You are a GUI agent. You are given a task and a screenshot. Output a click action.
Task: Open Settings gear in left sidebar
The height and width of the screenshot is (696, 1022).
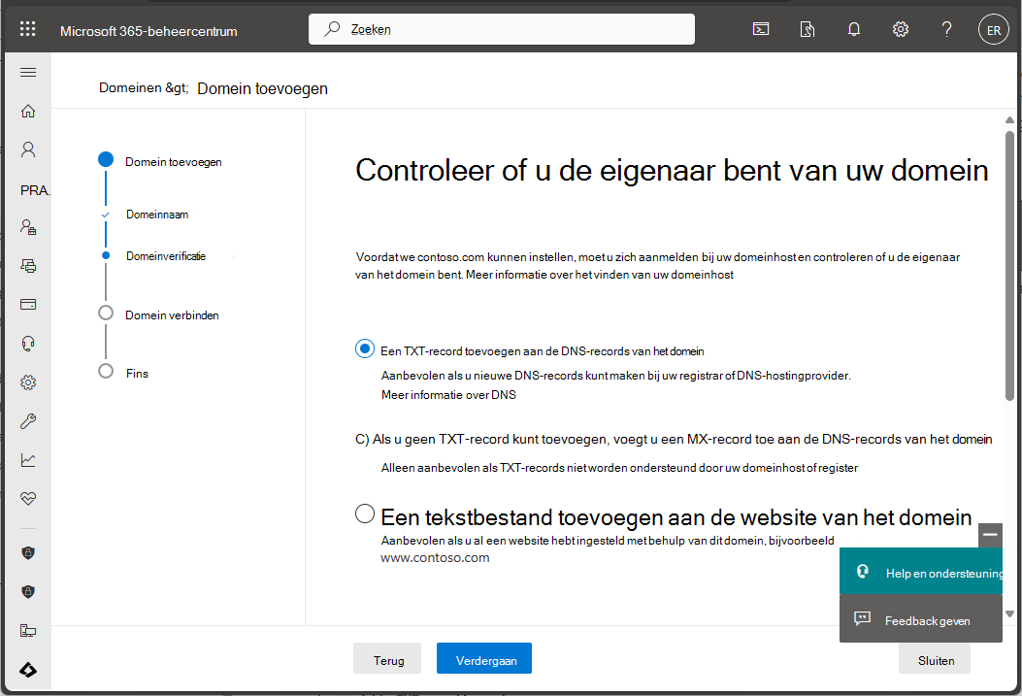click(28, 382)
